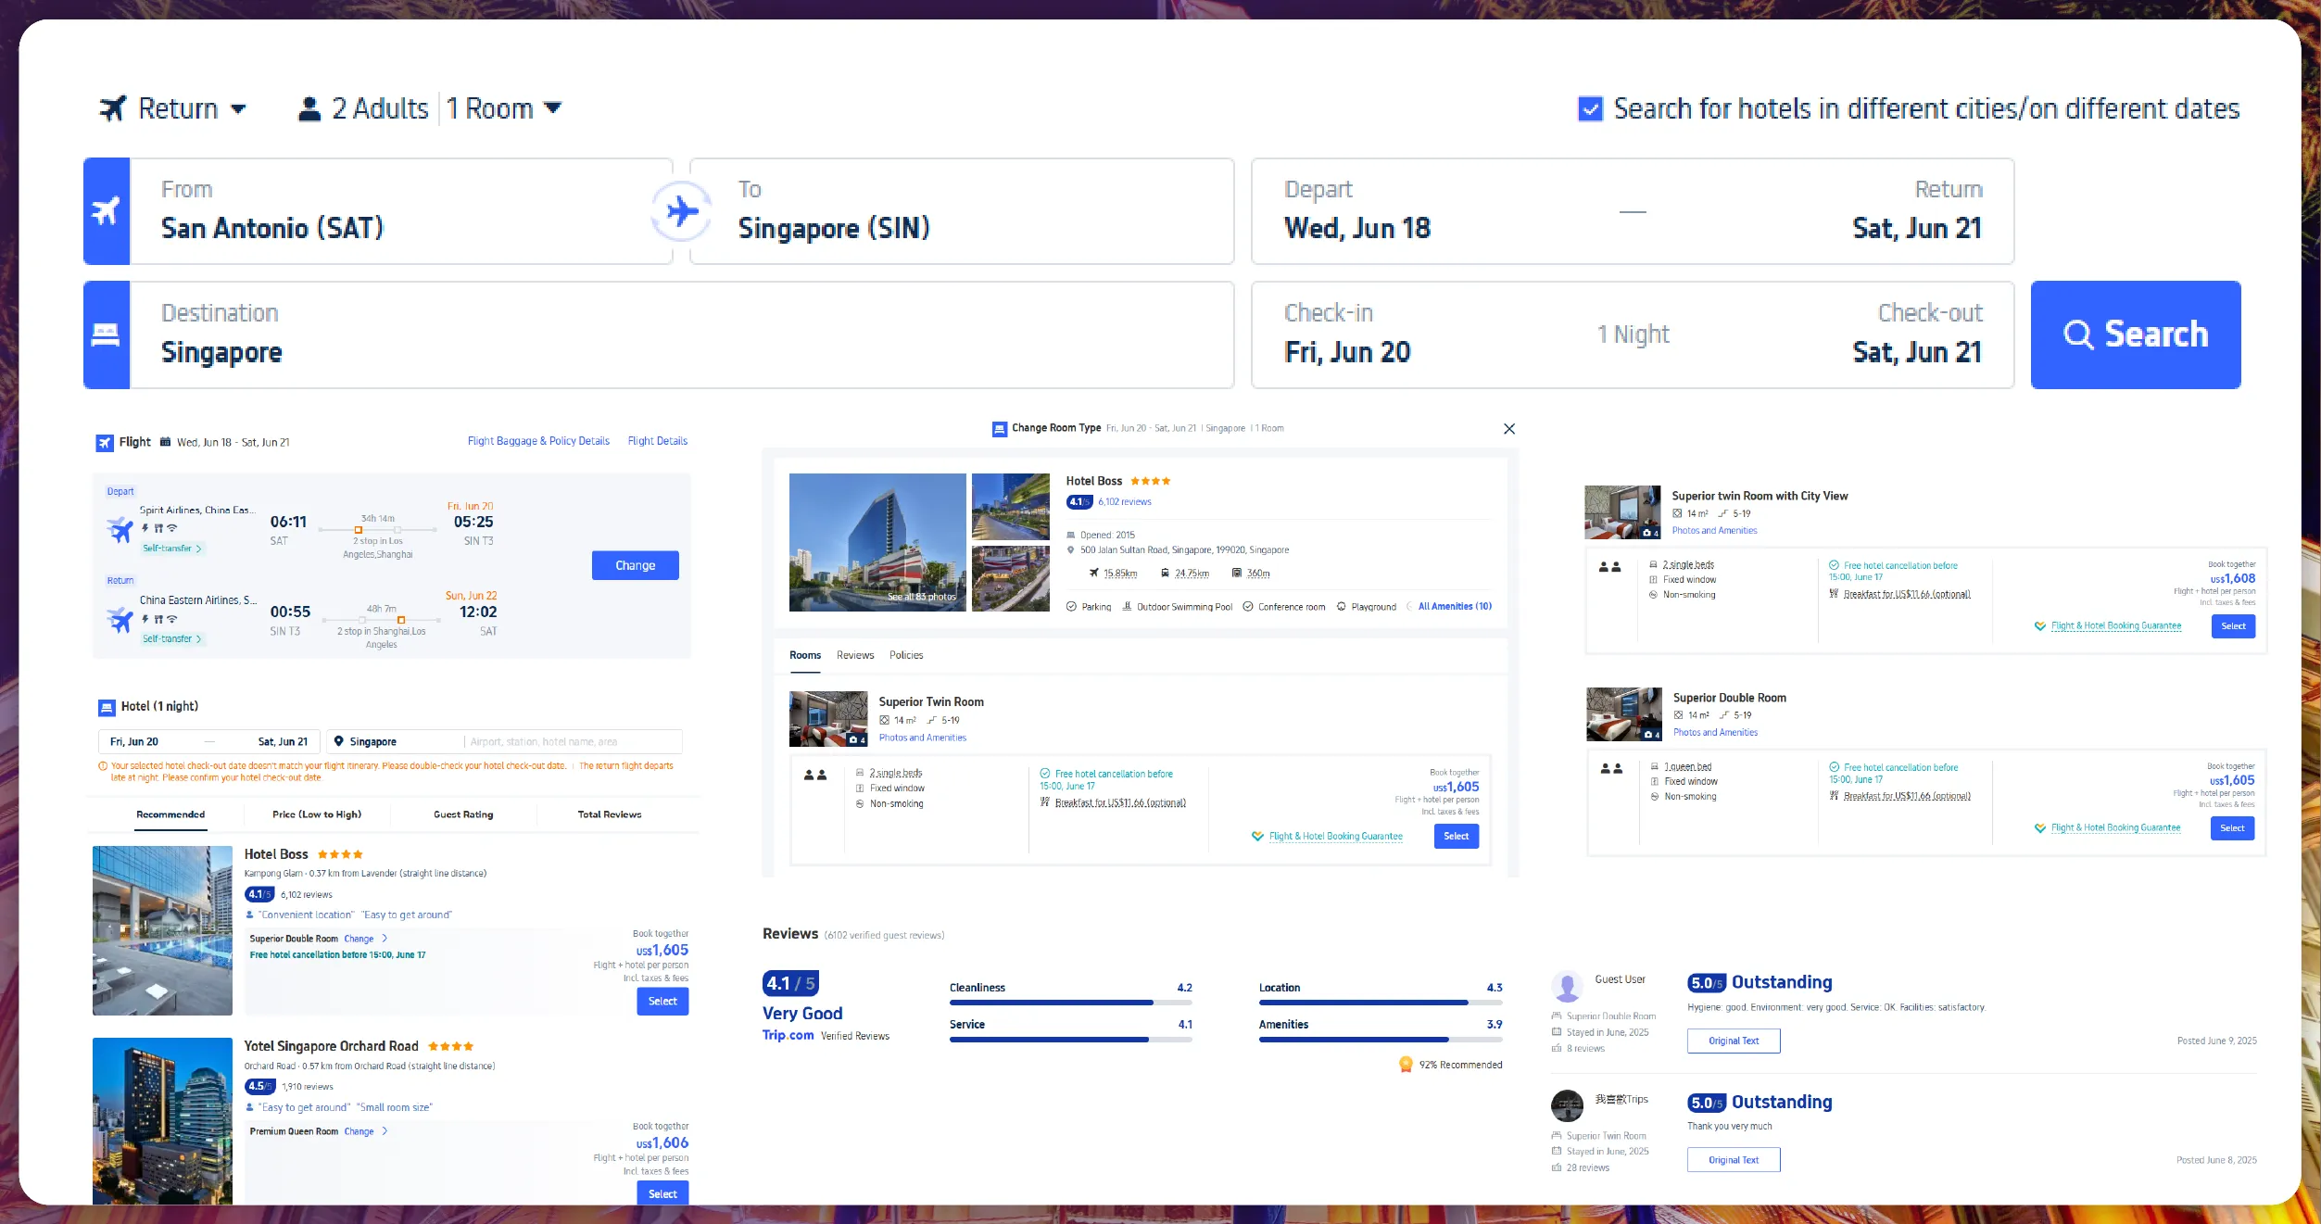Image resolution: width=2321 pixels, height=1224 pixels.
Task: Uncheck search for hotels in different cities checkbox
Action: (x=1589, y=108)
